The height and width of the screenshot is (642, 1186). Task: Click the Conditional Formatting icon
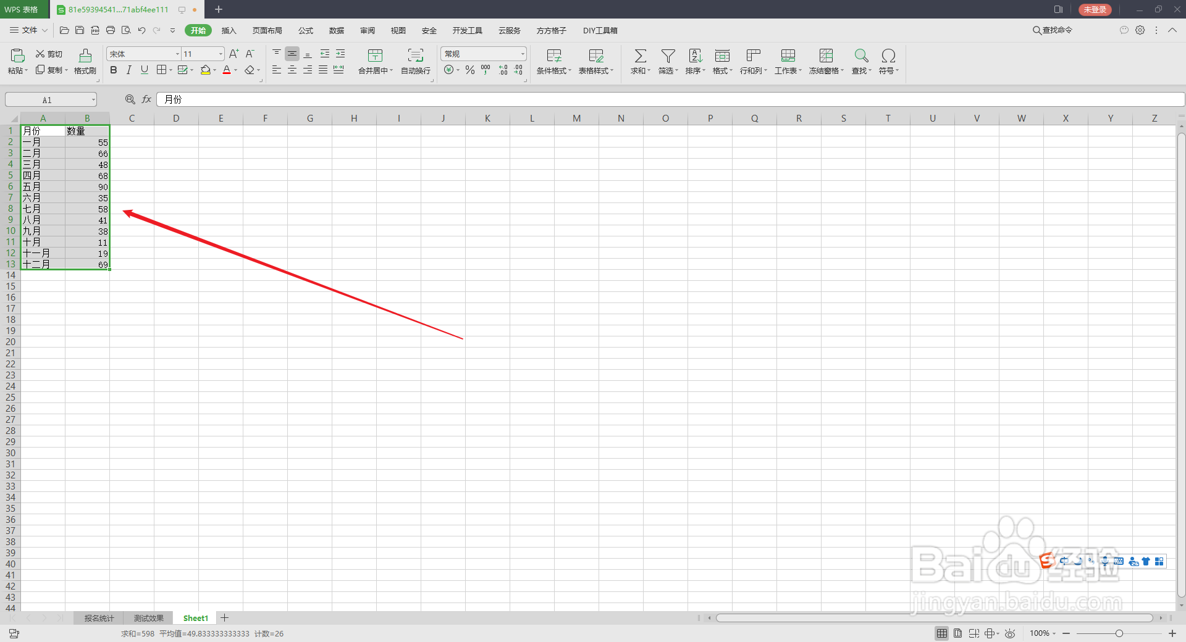[554, 56]
